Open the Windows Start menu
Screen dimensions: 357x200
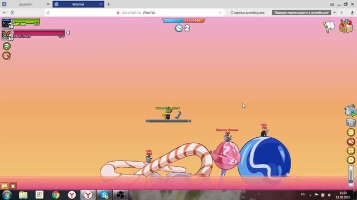click(x=7, y=195)
